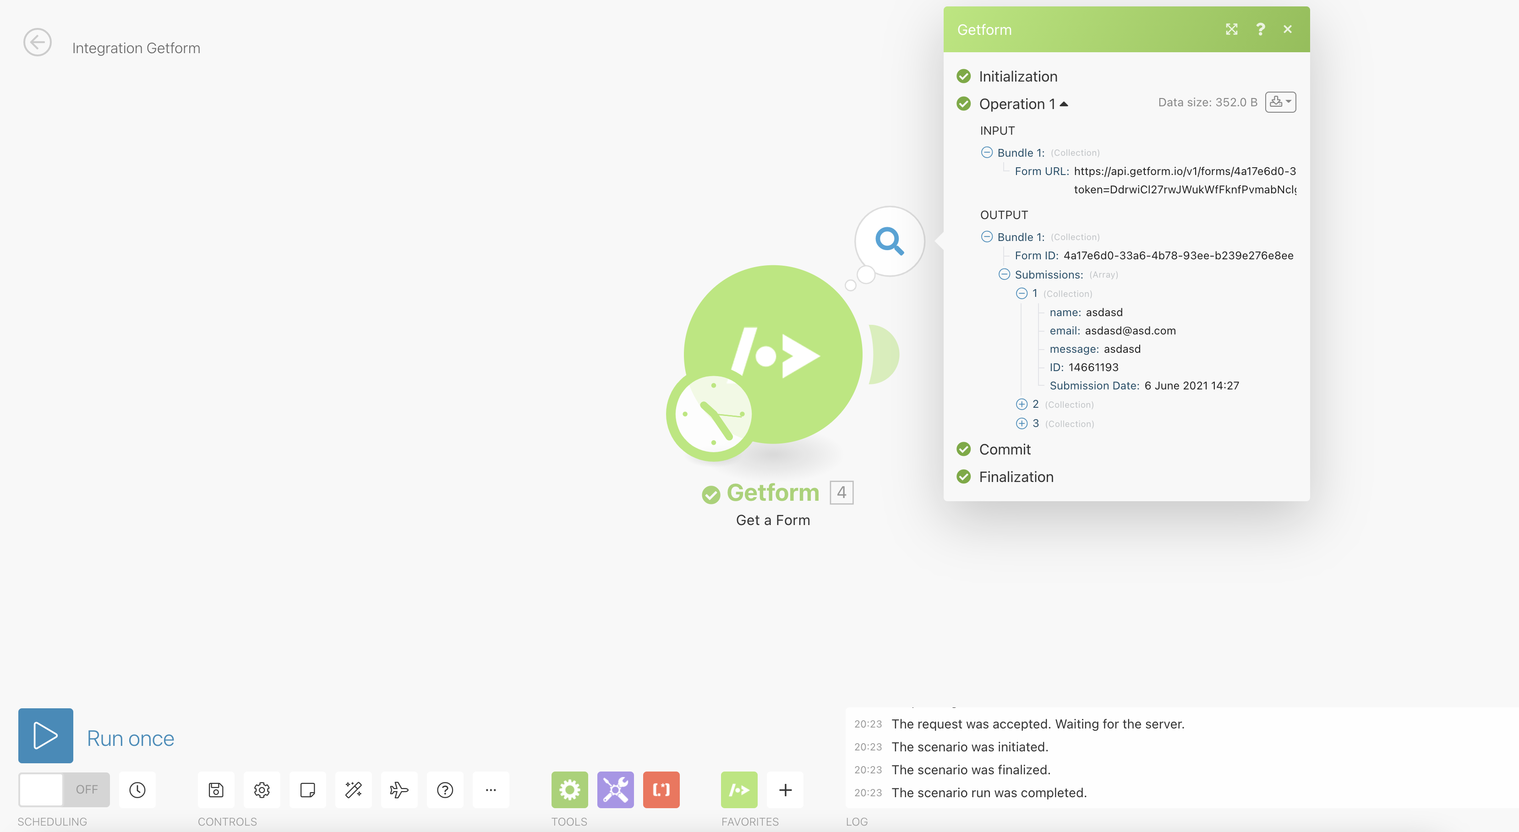Collapse submission collection 1
This screenshot has width=1519, height=832.
tap(1022, 294)
